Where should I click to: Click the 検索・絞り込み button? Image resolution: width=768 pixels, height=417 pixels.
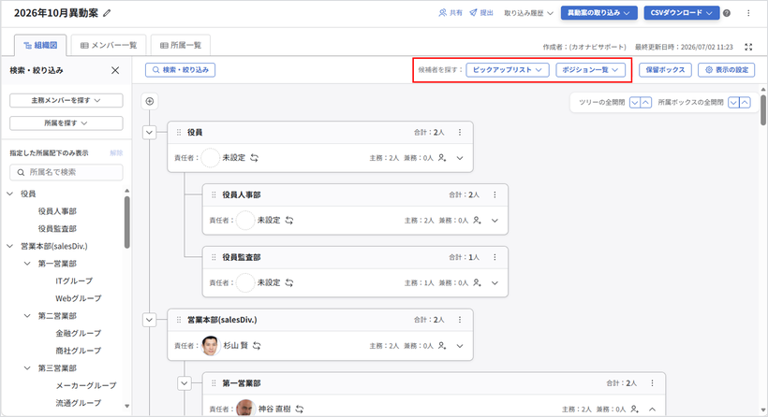(x=180, y=70)
